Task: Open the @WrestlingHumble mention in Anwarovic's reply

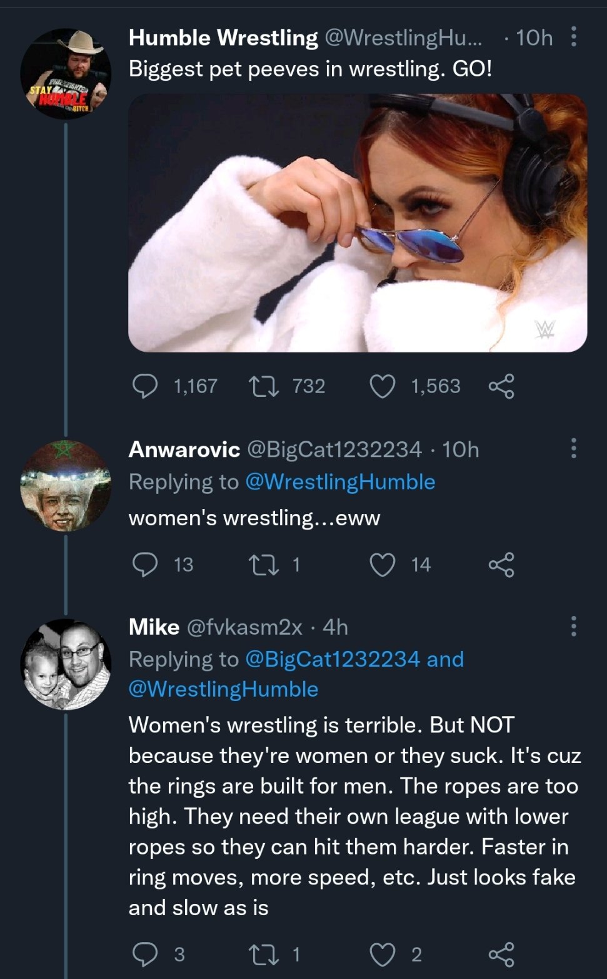Action: pos(340,482)
